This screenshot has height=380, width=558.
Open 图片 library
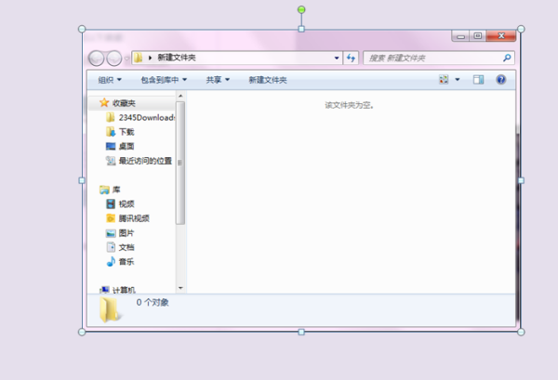pos(126,233)
